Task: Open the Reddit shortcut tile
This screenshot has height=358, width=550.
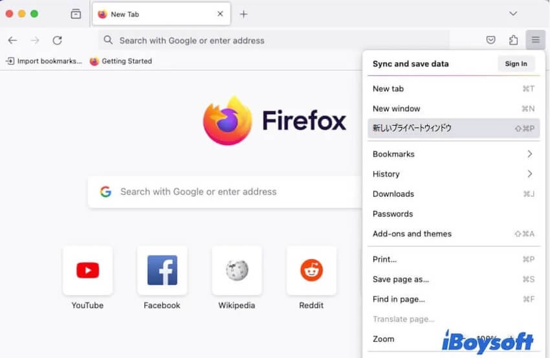Action: [x=311, y=270]
